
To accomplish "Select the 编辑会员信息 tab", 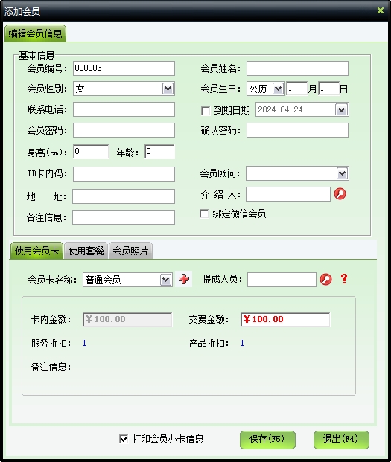I will (x=35, y=33).
